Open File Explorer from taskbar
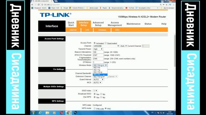Viewport: 206px width, 115px height. tap(47, 113)
